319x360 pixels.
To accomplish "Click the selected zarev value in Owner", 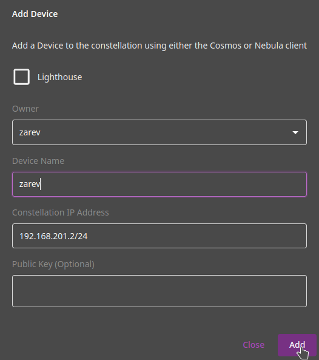I will (30, 132).
